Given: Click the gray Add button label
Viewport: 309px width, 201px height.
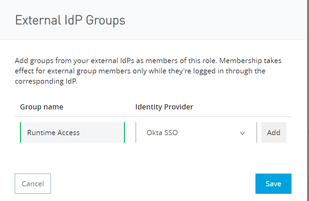Looking at the screenshot, I should (274, 133).
